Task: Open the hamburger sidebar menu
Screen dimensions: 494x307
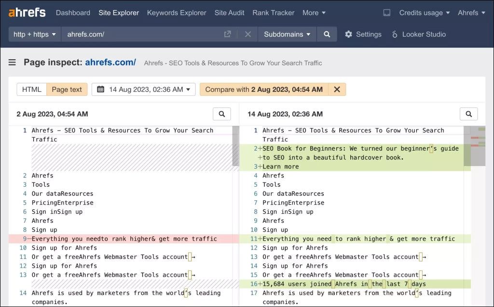Action: 12,63
